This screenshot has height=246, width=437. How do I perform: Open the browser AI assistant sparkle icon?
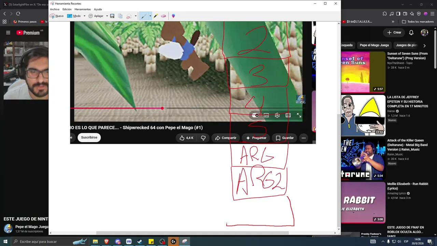(x=412, y=14)
